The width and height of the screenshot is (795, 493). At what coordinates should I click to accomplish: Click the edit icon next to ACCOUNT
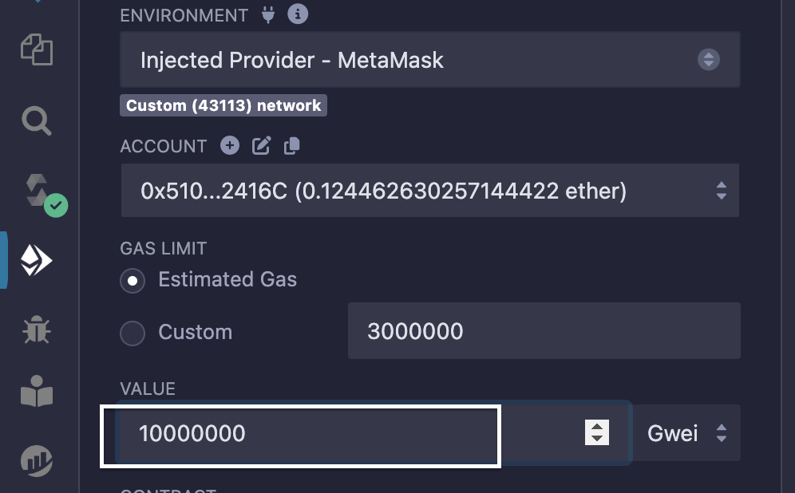(261, 145)
